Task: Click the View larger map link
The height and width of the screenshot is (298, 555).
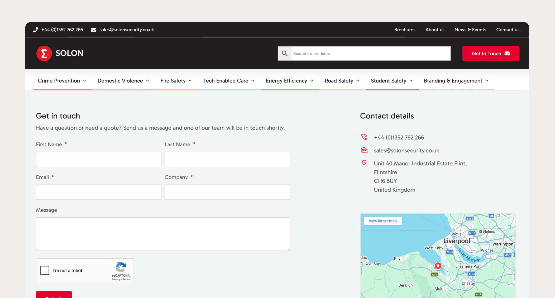Action: [382, 221]
